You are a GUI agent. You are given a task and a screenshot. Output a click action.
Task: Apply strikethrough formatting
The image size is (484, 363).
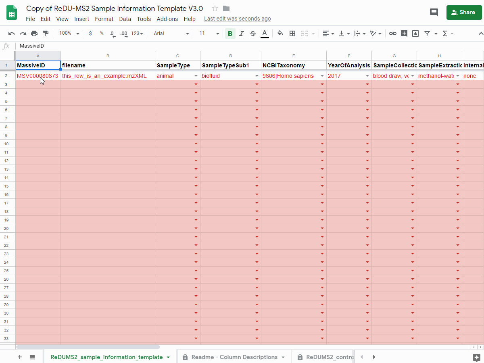(x=253, y=33)
